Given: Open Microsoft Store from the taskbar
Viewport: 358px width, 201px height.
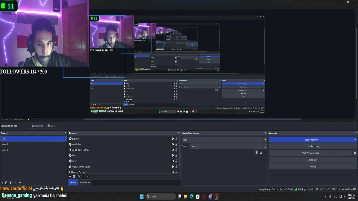Looking at the screenshot, I should pyautogui.click(x=198, y=197).
